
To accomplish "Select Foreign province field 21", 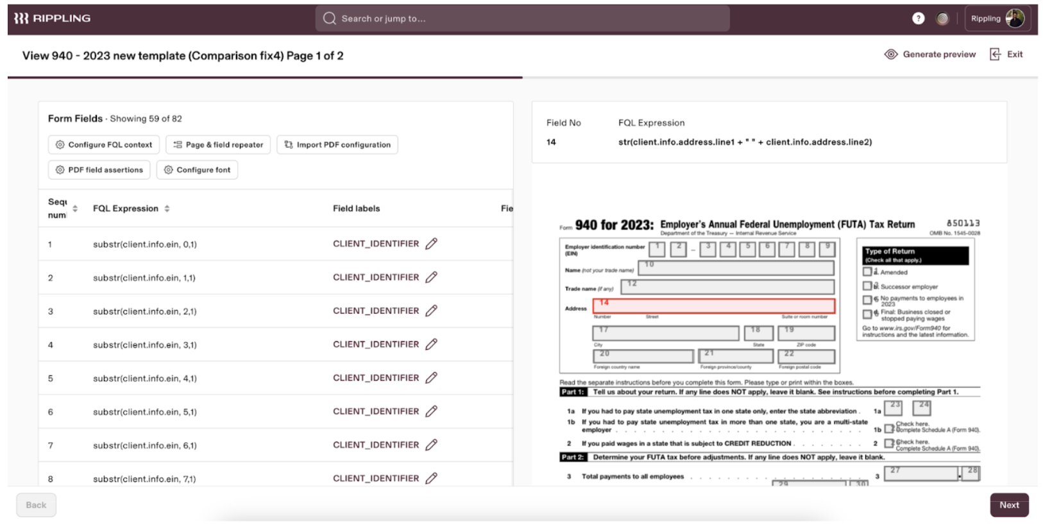I will [x=736, y=356].
